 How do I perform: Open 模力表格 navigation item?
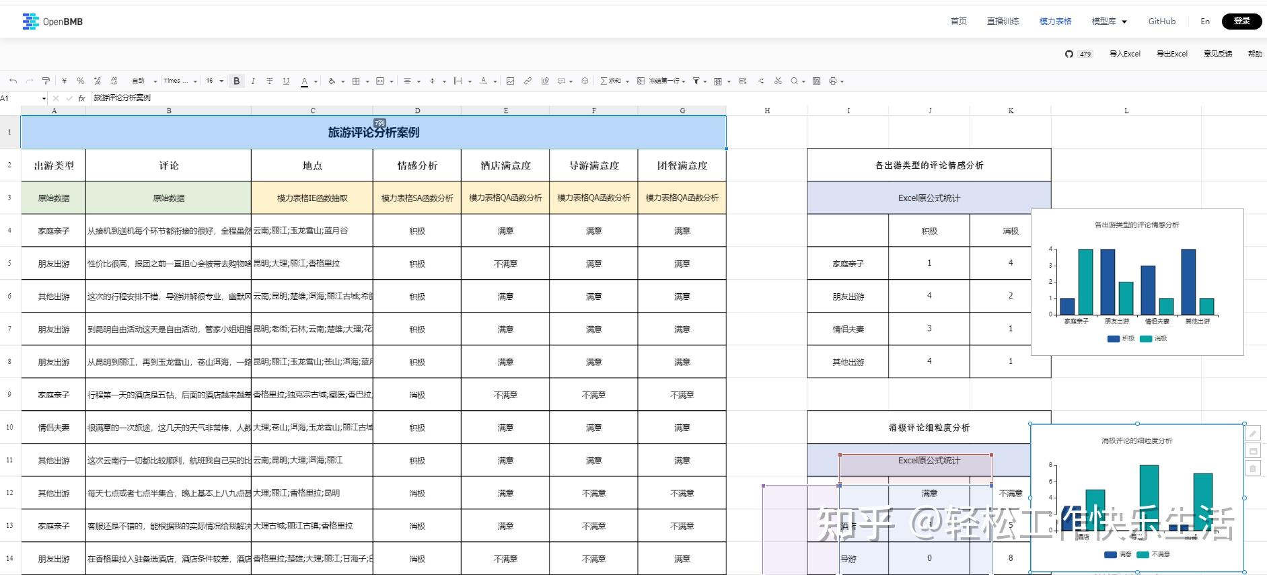[1055, 22]
